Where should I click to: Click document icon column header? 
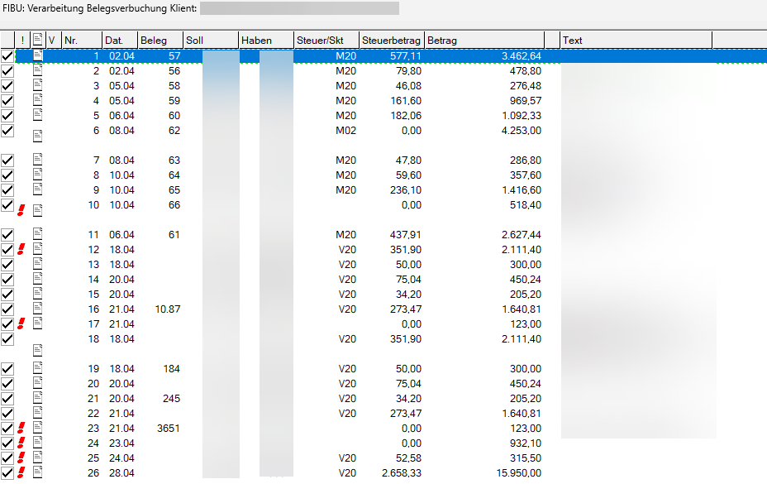pos(37,40)
